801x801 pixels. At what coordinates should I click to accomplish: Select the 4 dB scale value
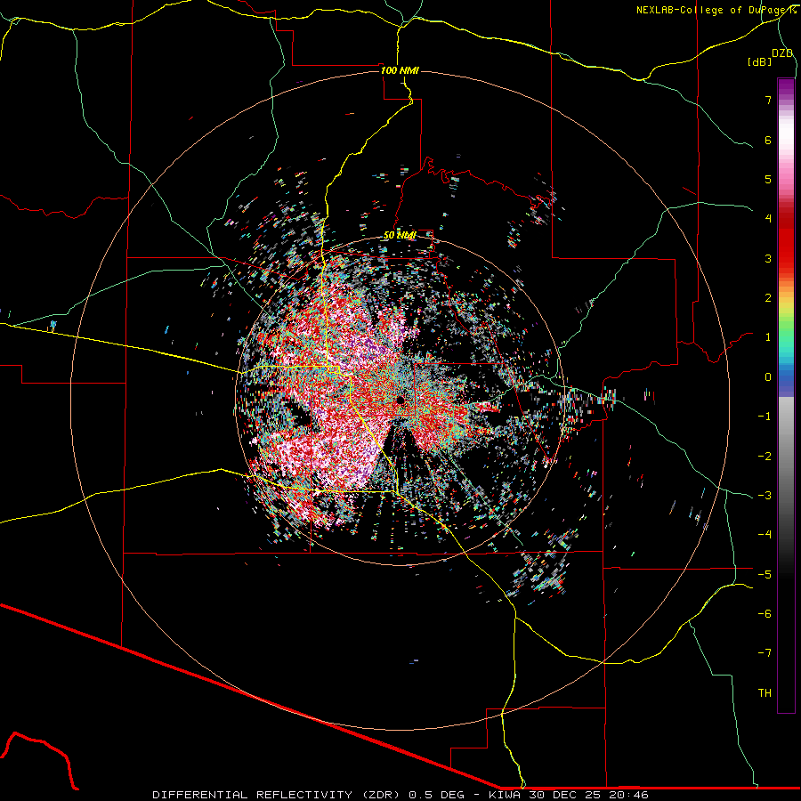768,219
